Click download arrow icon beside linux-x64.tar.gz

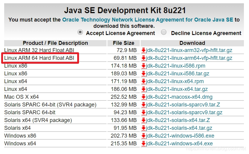(144, 89)
